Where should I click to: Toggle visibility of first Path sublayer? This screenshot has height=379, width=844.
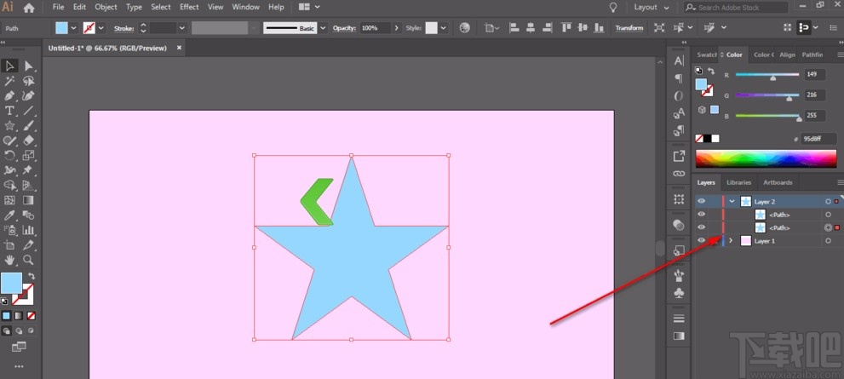pyautogui.click(x=702, y=215)
